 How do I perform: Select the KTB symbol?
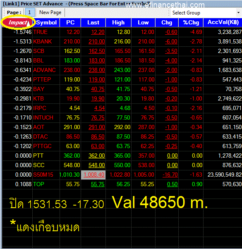click(x=38, y=98)
